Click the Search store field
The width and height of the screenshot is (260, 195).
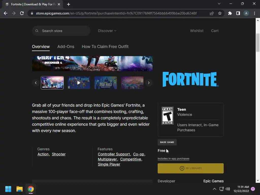point(61,31)
